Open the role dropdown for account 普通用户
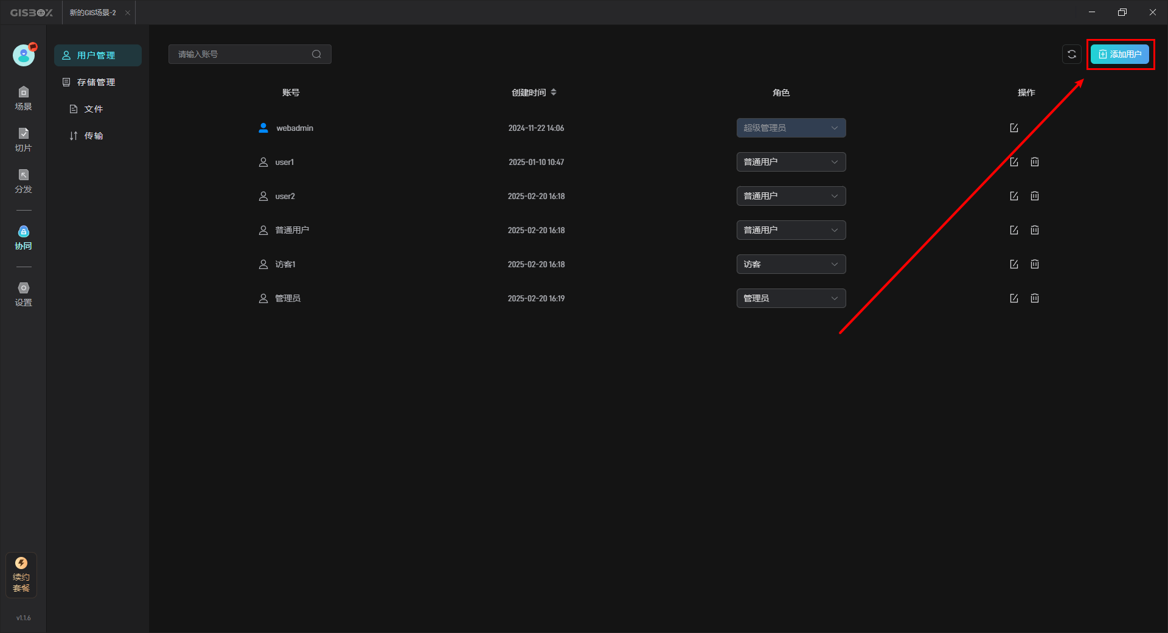 pos(791,230)
